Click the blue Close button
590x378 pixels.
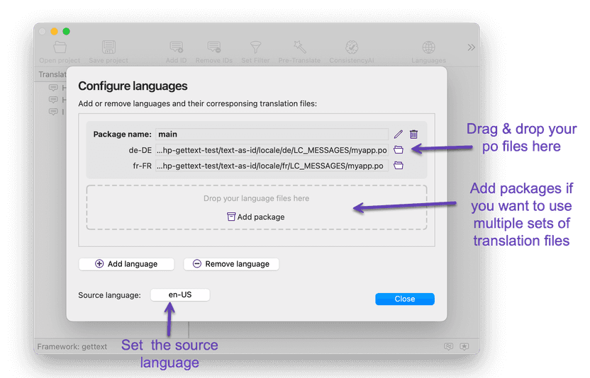(x=405, y=299)
